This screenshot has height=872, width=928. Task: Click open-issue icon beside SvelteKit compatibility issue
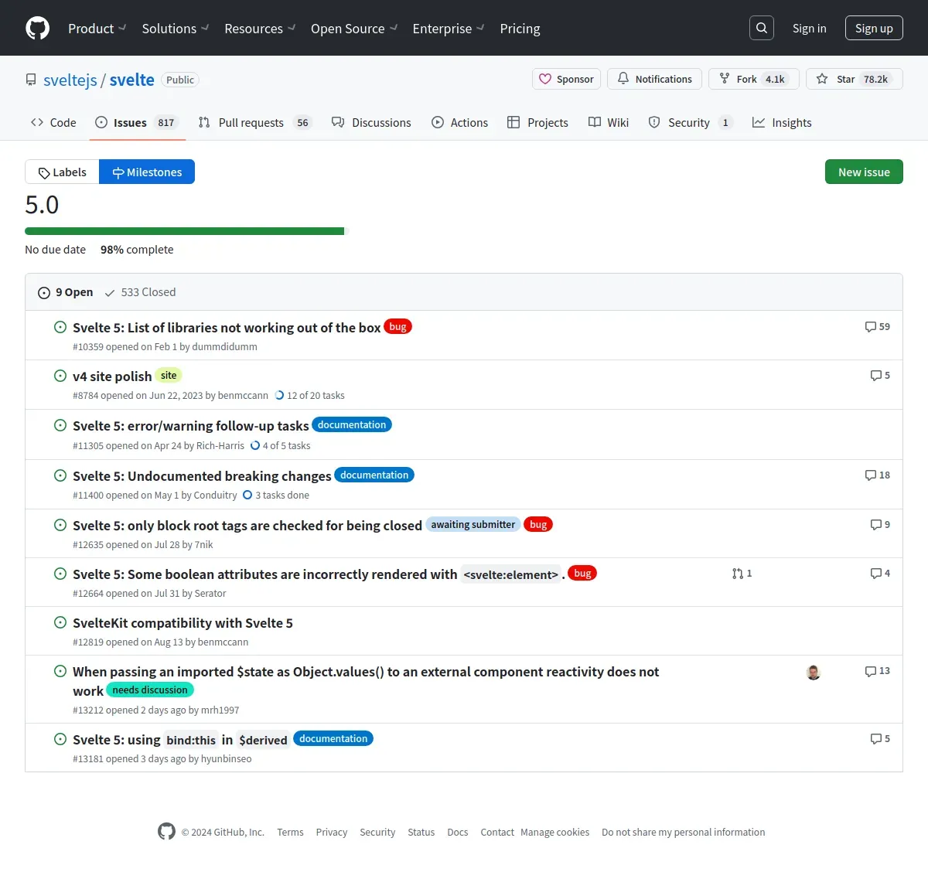pos(60,622)
